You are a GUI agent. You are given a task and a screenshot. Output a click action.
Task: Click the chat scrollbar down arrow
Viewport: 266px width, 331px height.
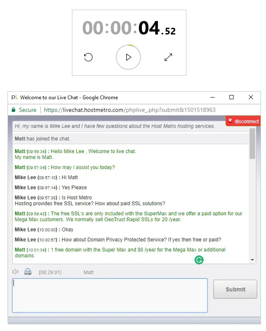(252, 260)
